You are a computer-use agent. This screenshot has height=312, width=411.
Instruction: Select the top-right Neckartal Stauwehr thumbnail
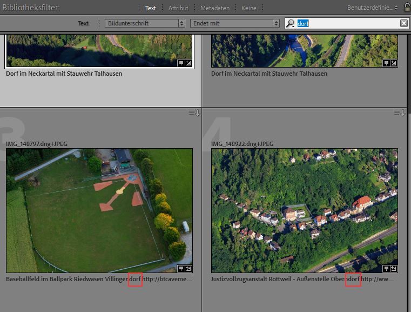(x=305, y=51)
